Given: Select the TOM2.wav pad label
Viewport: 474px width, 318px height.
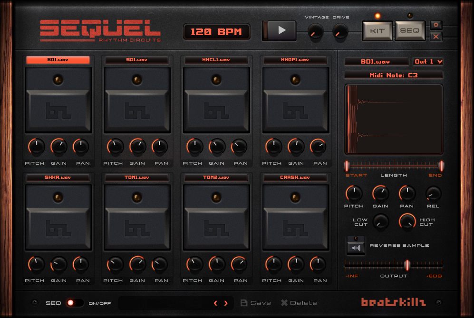Looking at the screenshot, I should pyautogui.click(x=216, y=178).
